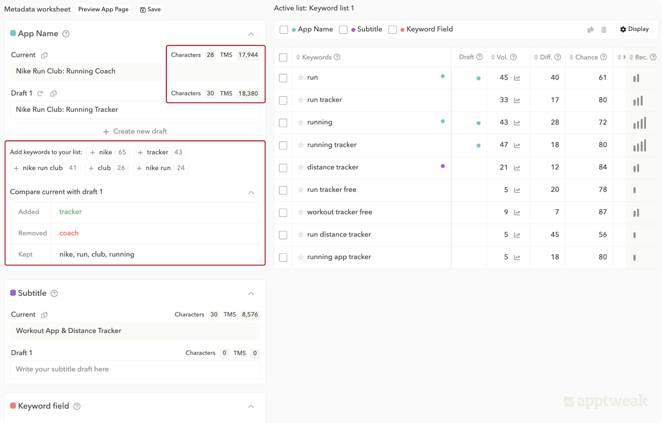Image resolution: width=662 pixels, height=423 pixels.
Task: Sort table by Rec. column
Action: (x=632, y=57)
